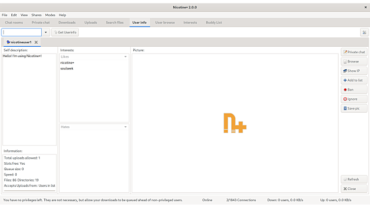Screen dimensions: 370x208
Task: Open the Likes dropdown
Action: click(125, 57)
